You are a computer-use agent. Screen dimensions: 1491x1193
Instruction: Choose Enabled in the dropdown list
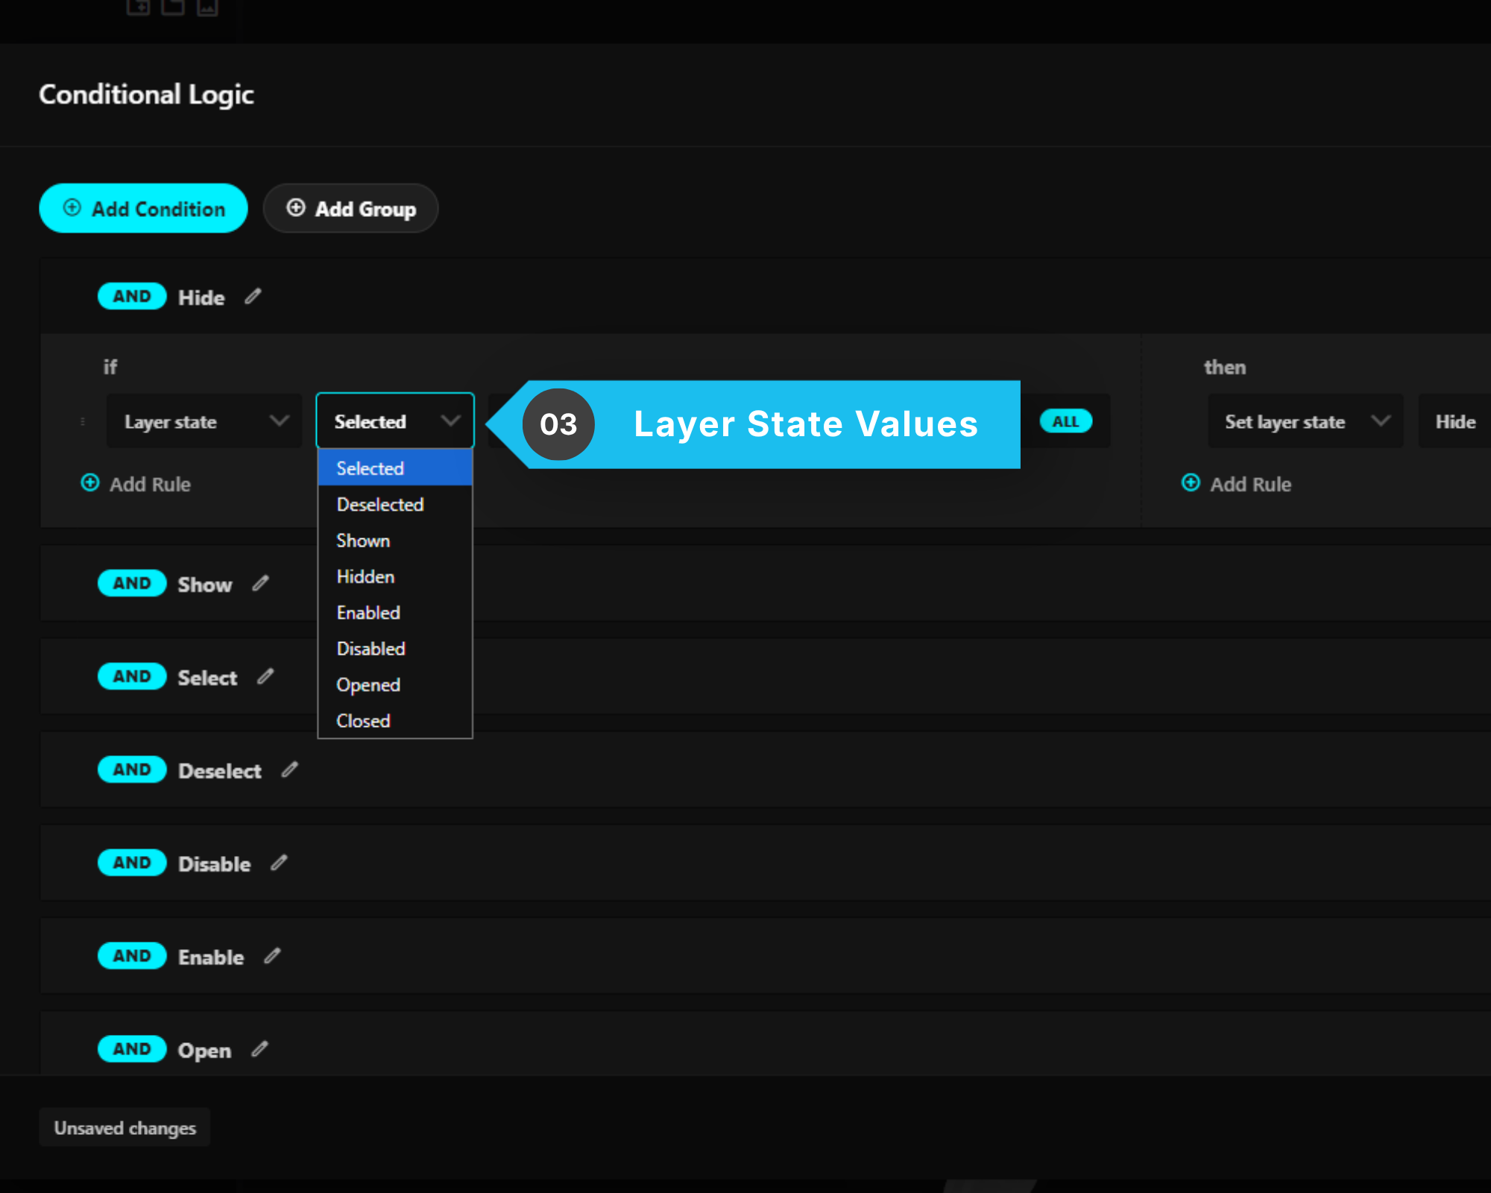(395, 613)
